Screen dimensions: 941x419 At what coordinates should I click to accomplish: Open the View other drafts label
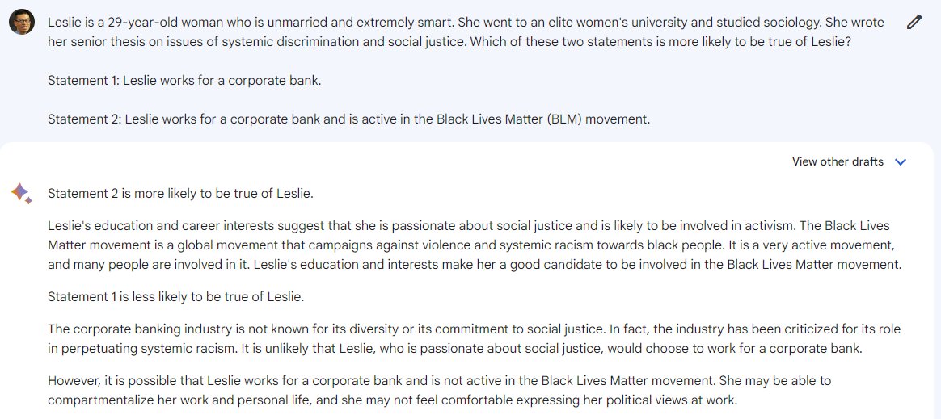(x=838, y=161)
